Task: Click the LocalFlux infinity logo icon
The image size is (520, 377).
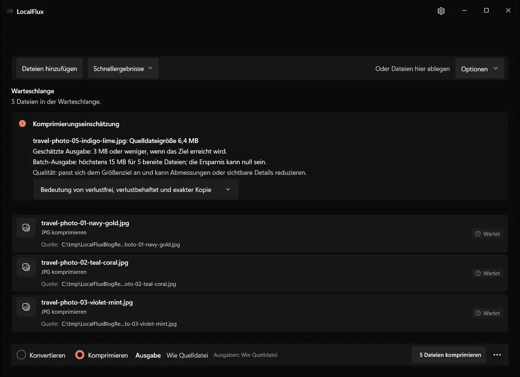Action: [x=10, y=12]
